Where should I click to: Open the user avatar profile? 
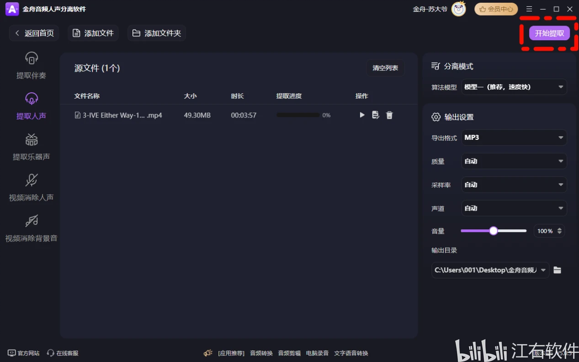(x=459, y=9)
